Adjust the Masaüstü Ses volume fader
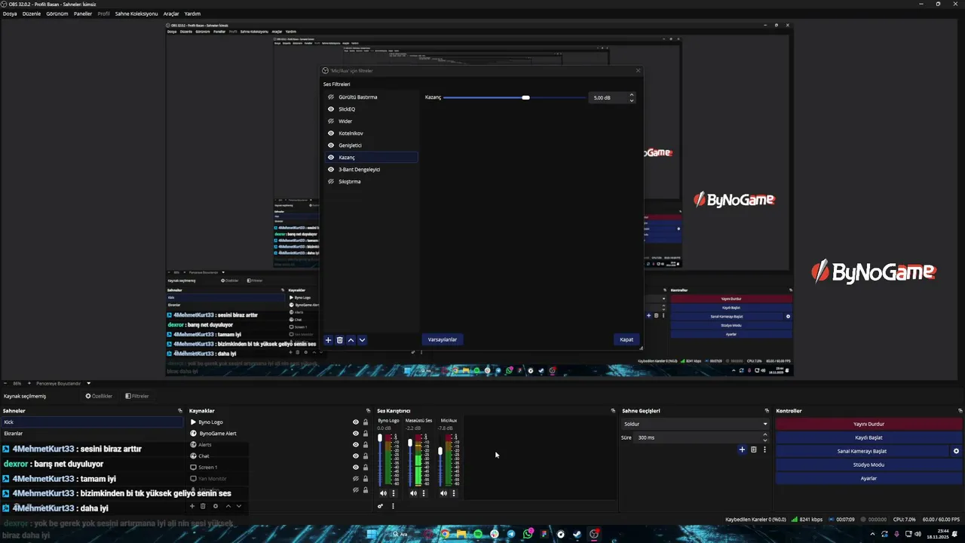Screen dimensions: 965x543 click(x=410, y=443)
